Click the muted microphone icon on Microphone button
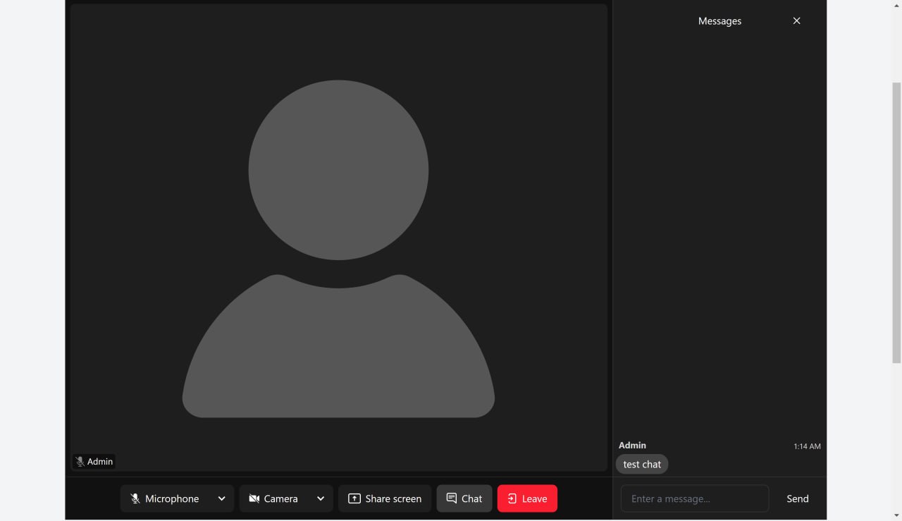Viewport: 902px width, 521px height. click(135, 498)
